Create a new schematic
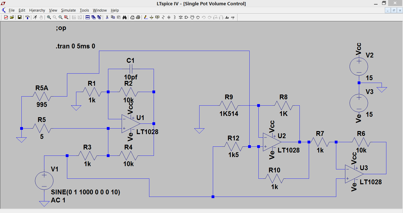 pos(6,17)
